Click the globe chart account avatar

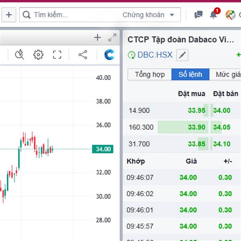(x=231, y=15)
